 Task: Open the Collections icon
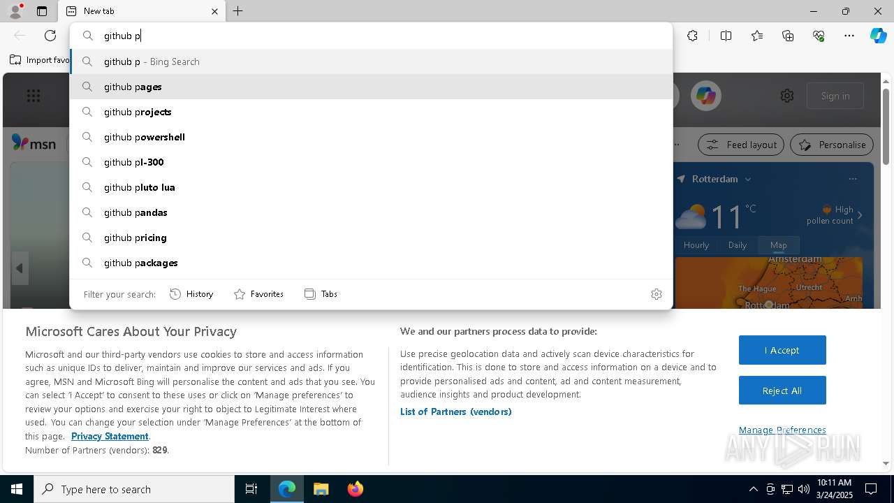788,36
